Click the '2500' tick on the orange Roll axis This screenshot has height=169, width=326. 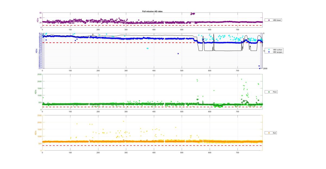click(x=39, y=115)
